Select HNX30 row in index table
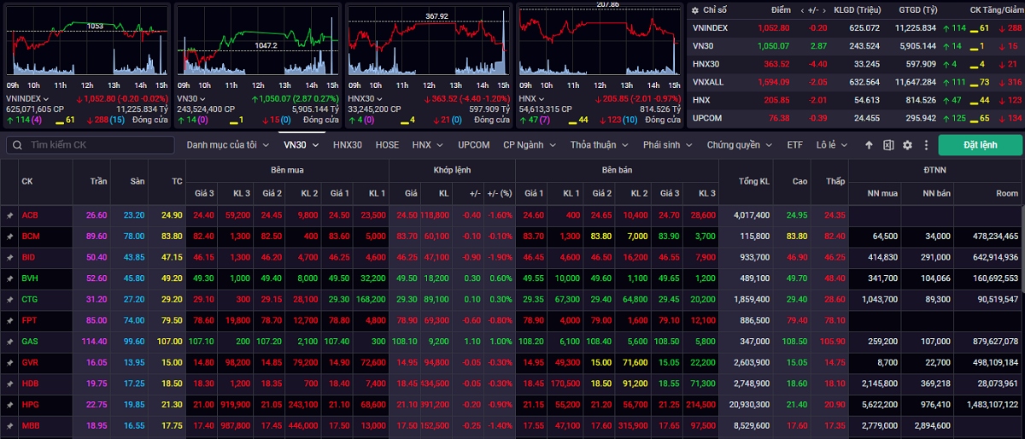This screenshot has height=439, width=1025. (855, 63)
